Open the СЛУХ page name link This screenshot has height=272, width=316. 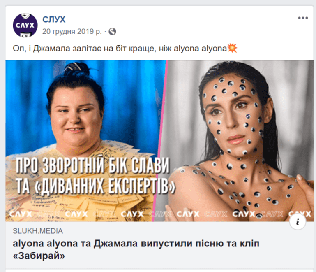point(54,20)
